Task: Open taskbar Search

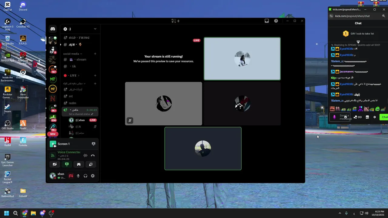Action: (15, 213)
